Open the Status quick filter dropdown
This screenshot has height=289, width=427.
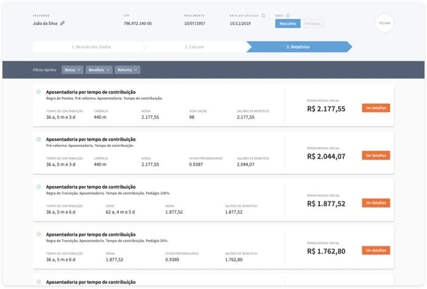(x=72, y=70)
